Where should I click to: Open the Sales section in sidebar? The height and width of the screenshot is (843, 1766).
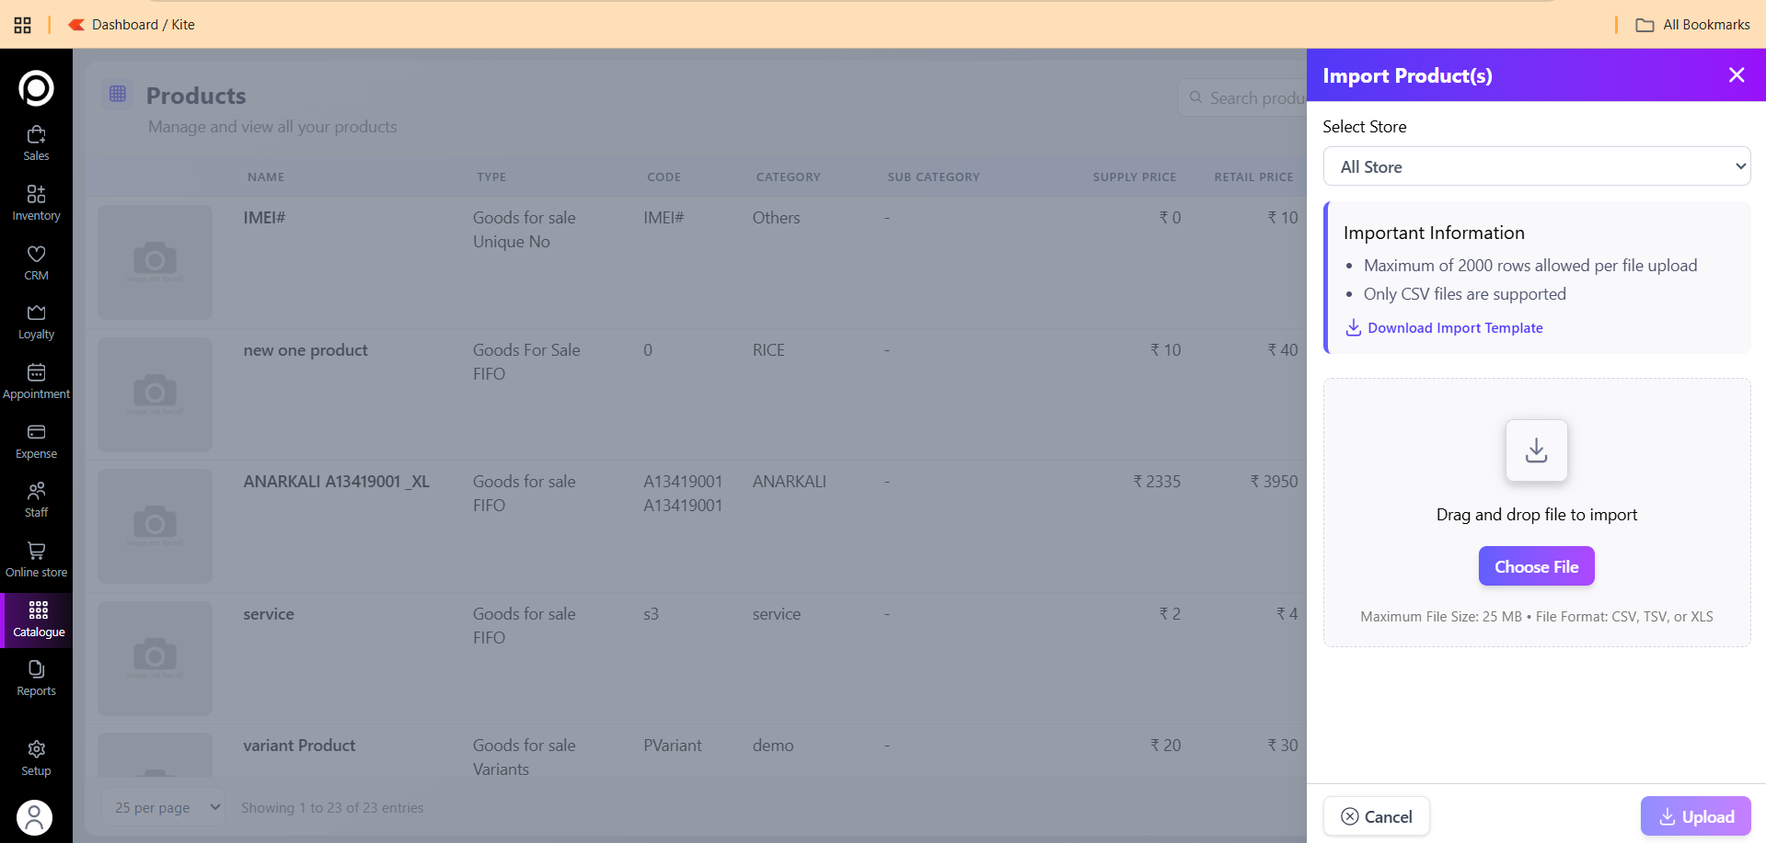point(36,143)
